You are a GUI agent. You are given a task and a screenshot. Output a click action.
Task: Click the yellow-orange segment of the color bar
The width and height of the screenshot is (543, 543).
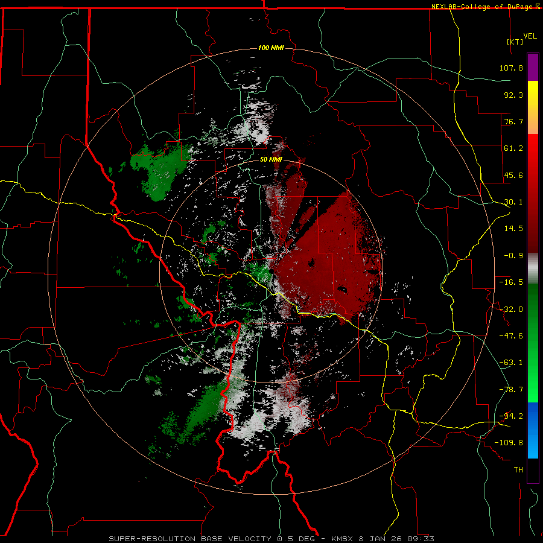[533, 107]
